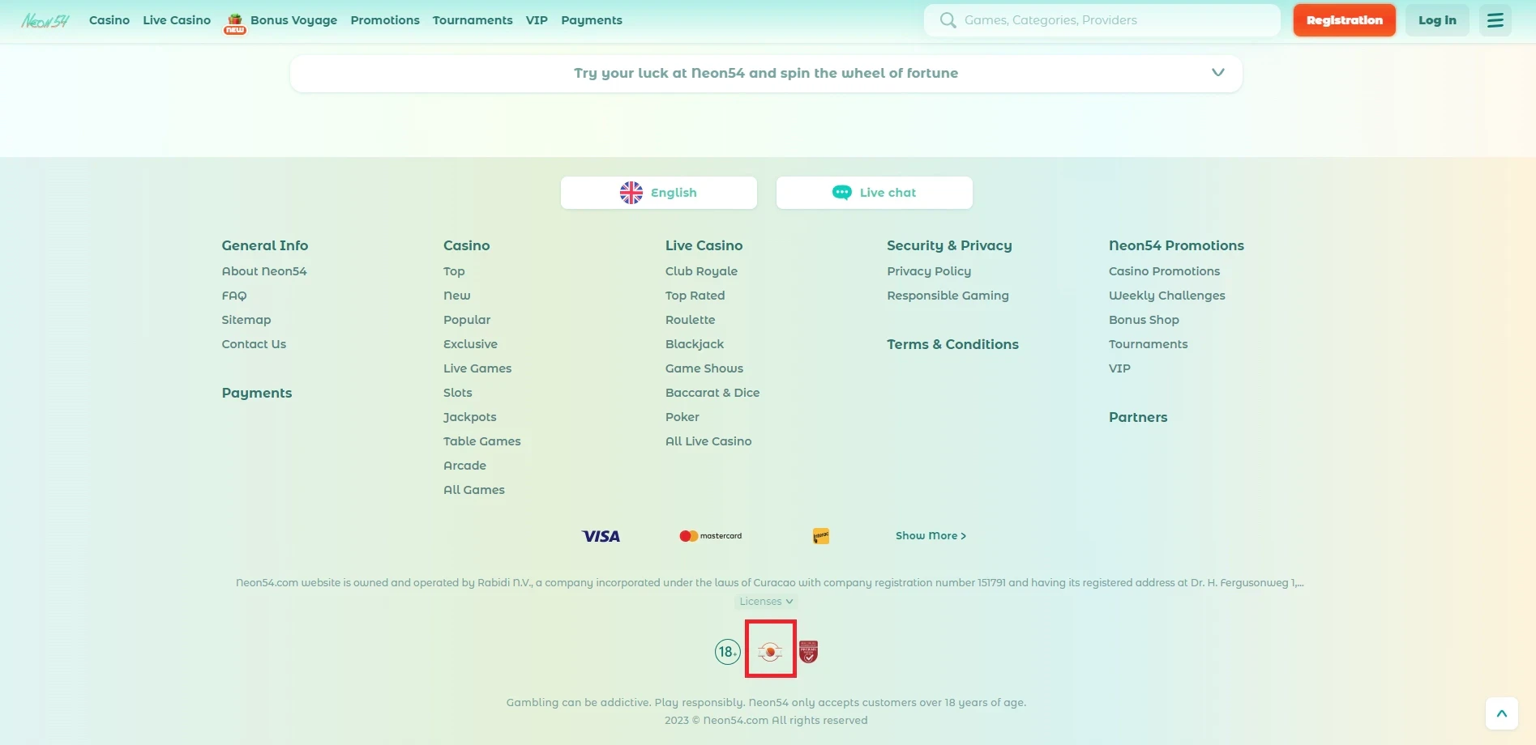Open the All Games link
Viewport: 1536px width, 745px height.
tap(474, 490)
